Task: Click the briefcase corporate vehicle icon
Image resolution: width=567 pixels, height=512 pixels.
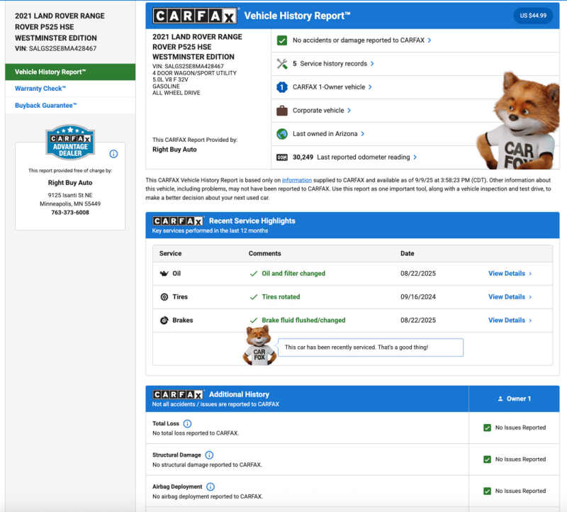Action: coord(282,111)
